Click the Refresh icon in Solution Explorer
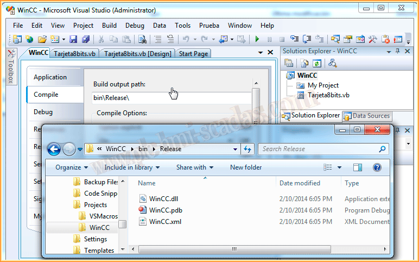Viewport: 419px width, 262px height. tap(316, 63)
